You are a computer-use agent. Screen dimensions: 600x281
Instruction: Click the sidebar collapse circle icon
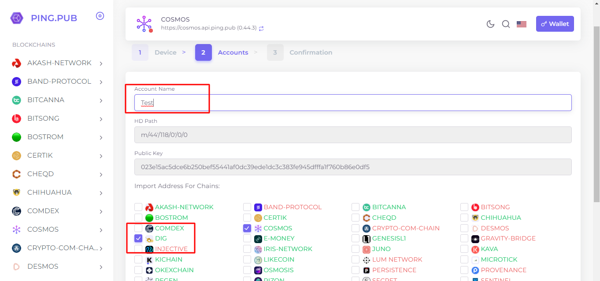click(100, 16)
